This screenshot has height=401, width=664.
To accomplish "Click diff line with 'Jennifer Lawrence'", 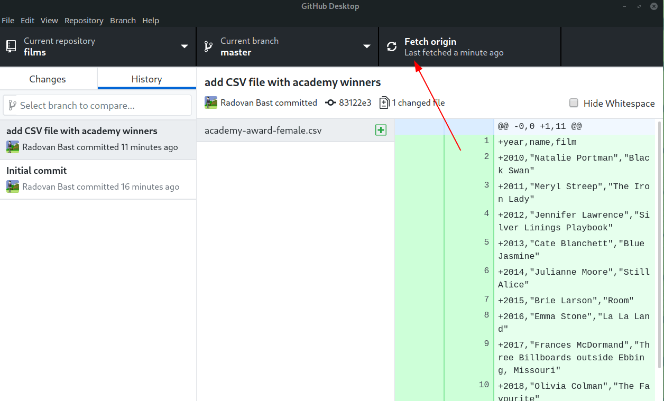I will pyautogui.click(x=574, y=221).
